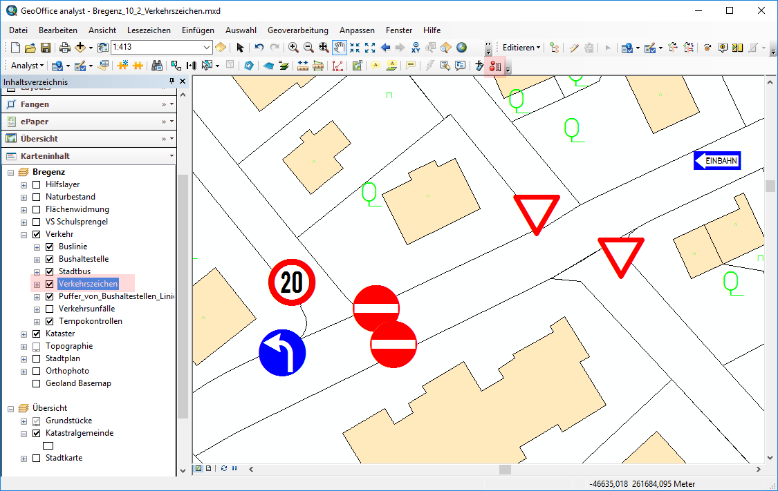778x491 pixels.
Task: Select the Pan hand tool
Action: pos(339,48)
